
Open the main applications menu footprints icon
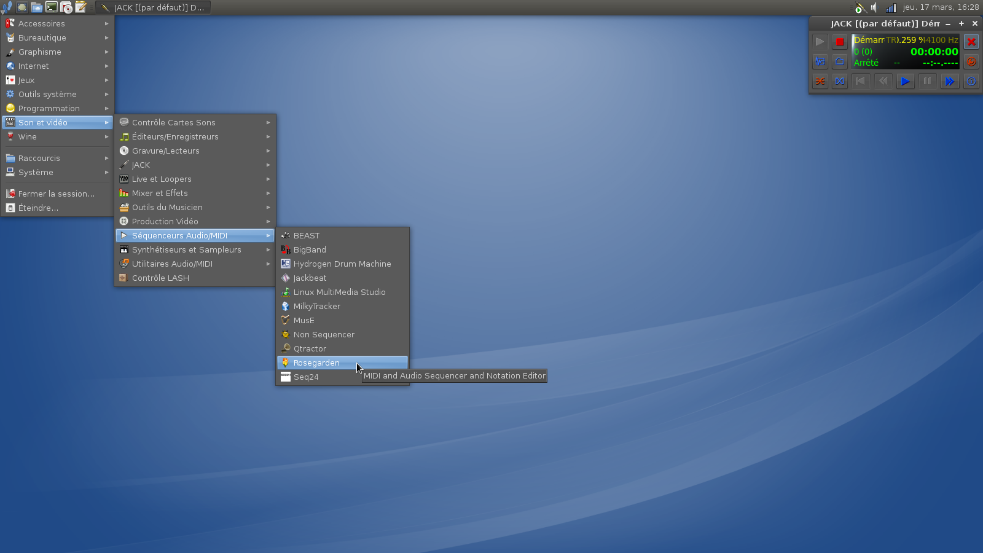coord(7,7)
